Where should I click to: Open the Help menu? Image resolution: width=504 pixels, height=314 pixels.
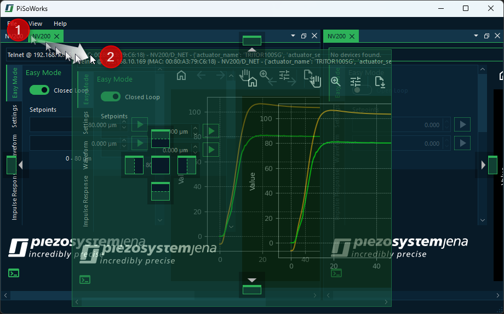[60, 24]
